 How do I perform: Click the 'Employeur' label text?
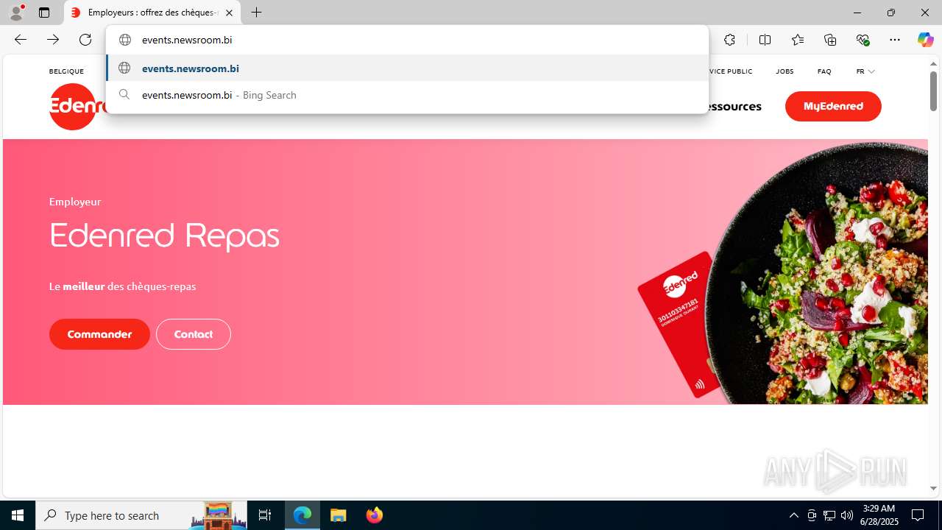(x=75, y=202)
